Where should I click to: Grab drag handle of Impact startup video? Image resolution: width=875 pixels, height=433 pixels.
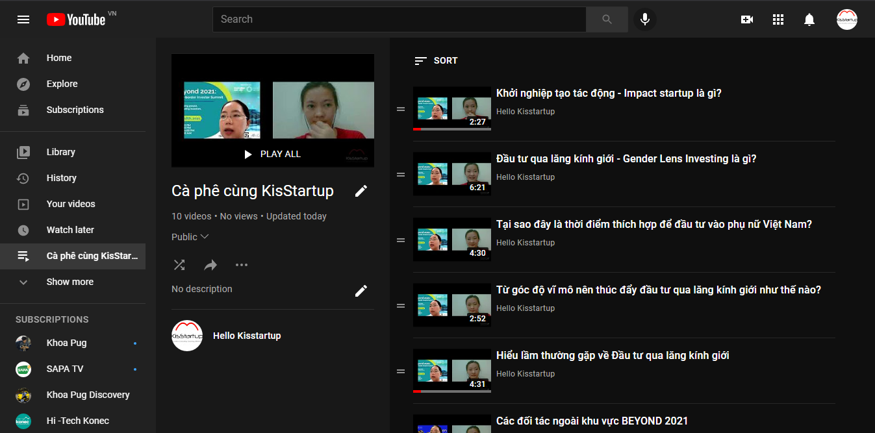pyautogui.click(x=401, y=109)
